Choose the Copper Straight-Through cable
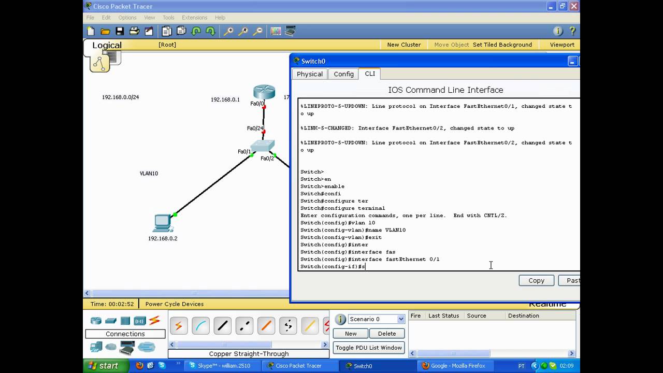 (223, 326)
